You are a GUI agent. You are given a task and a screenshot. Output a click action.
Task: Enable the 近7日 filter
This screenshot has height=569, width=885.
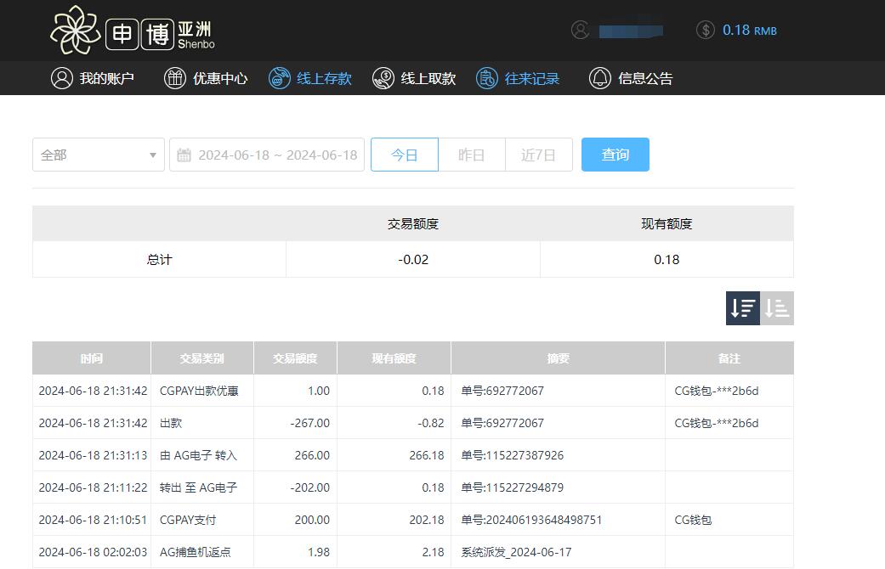pos(538,155)
